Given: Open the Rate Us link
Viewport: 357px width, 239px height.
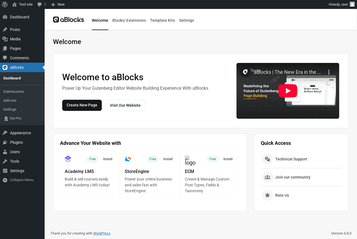Looking at the screenshot, I should point(282,195).
